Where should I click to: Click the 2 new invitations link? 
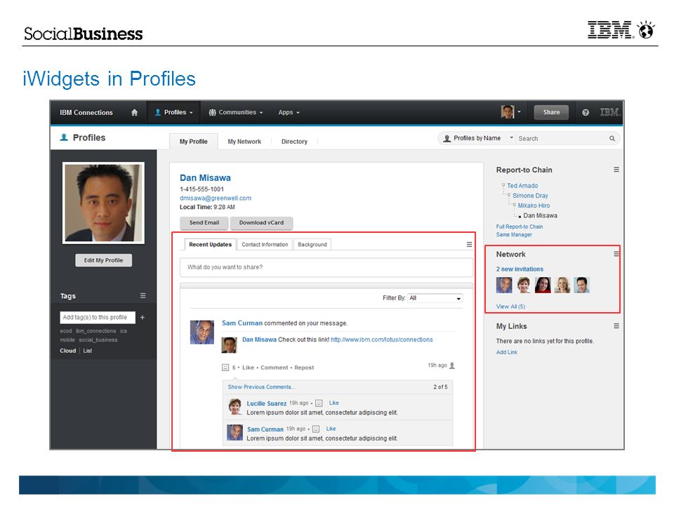(520, 269)
